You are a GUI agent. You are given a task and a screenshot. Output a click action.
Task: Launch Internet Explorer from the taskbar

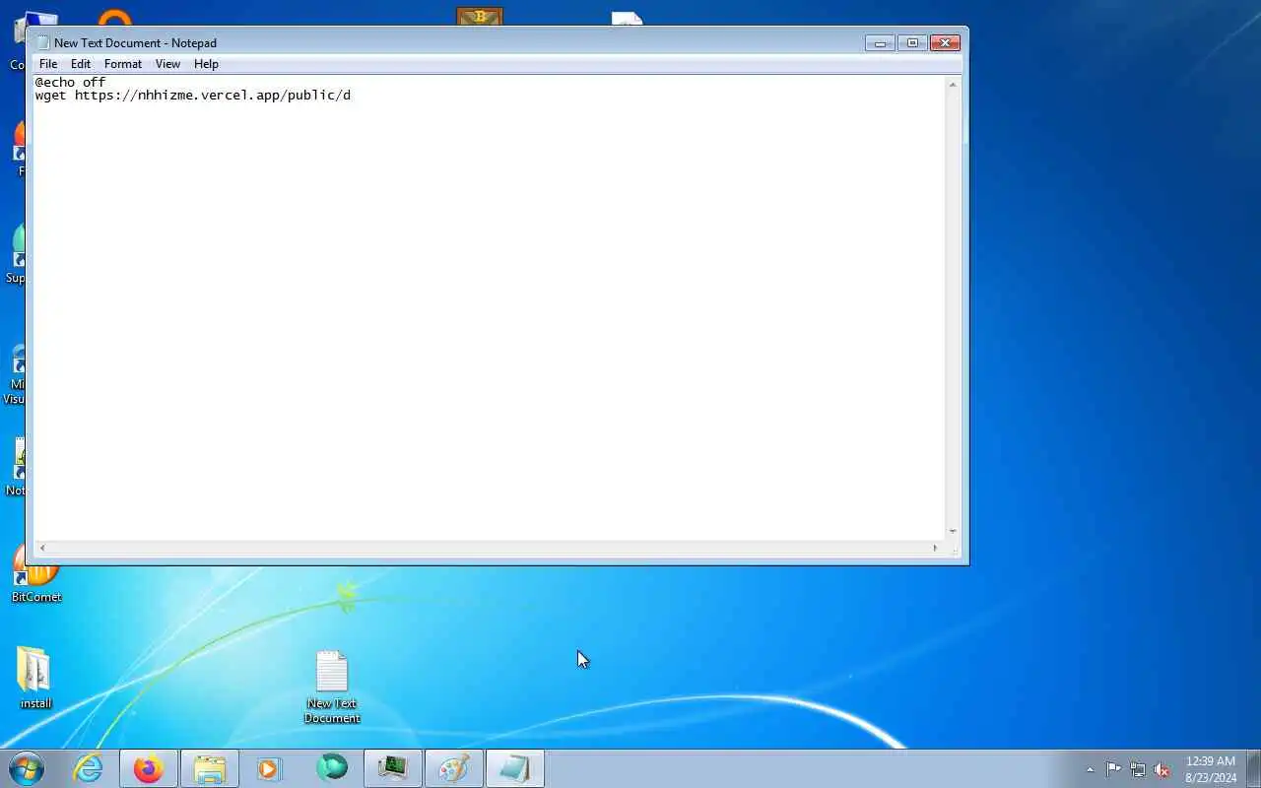point(89,768)
